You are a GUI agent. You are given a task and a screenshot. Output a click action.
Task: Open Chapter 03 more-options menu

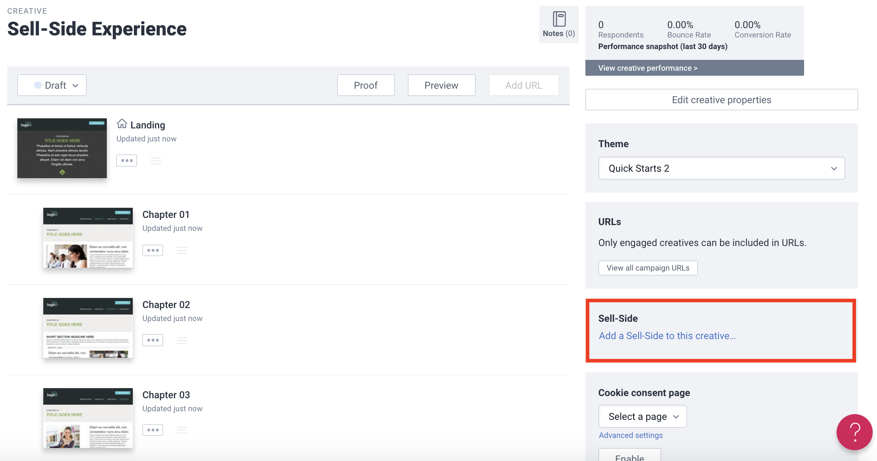(153, 430)
